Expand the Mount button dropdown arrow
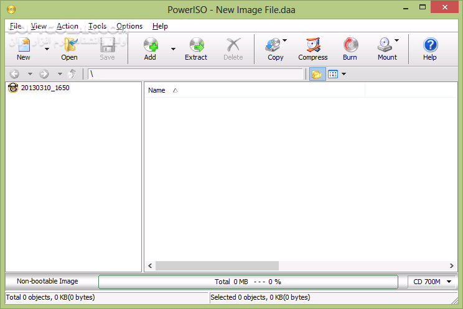Image resolution: width=463 pixels, height=309 pixels. 397,40
